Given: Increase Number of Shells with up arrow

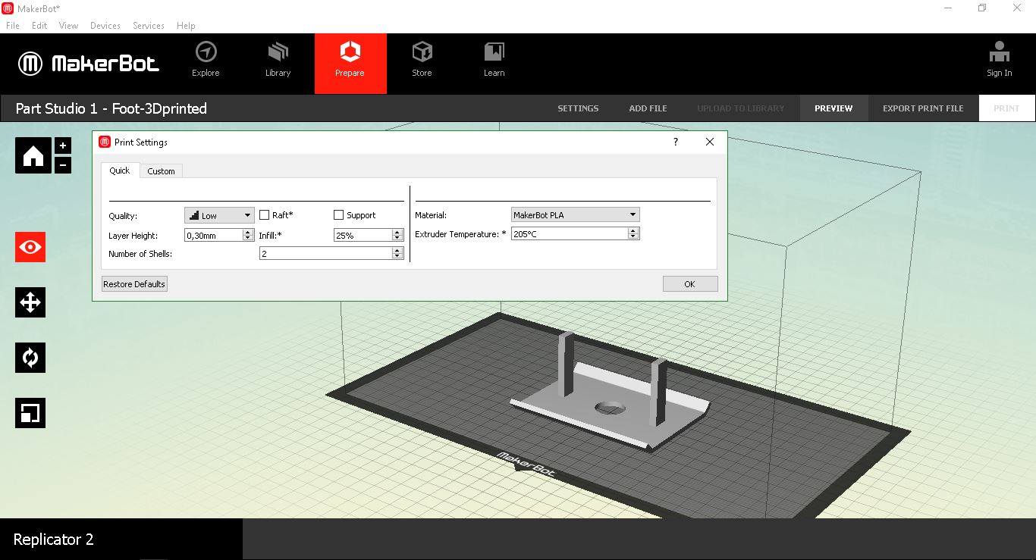Looking at the screenshot, I should 397,250.
